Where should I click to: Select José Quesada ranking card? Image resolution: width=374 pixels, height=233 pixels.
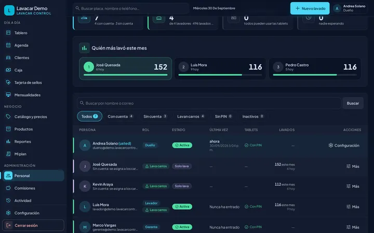click(126, 68)
